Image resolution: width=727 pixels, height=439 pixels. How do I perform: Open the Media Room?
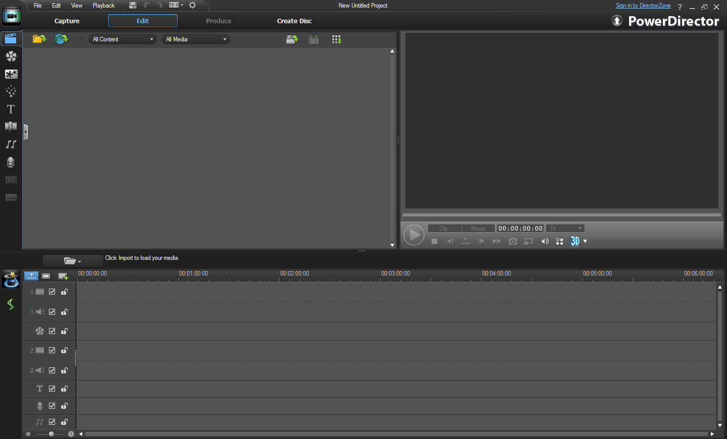pos(11,39)
